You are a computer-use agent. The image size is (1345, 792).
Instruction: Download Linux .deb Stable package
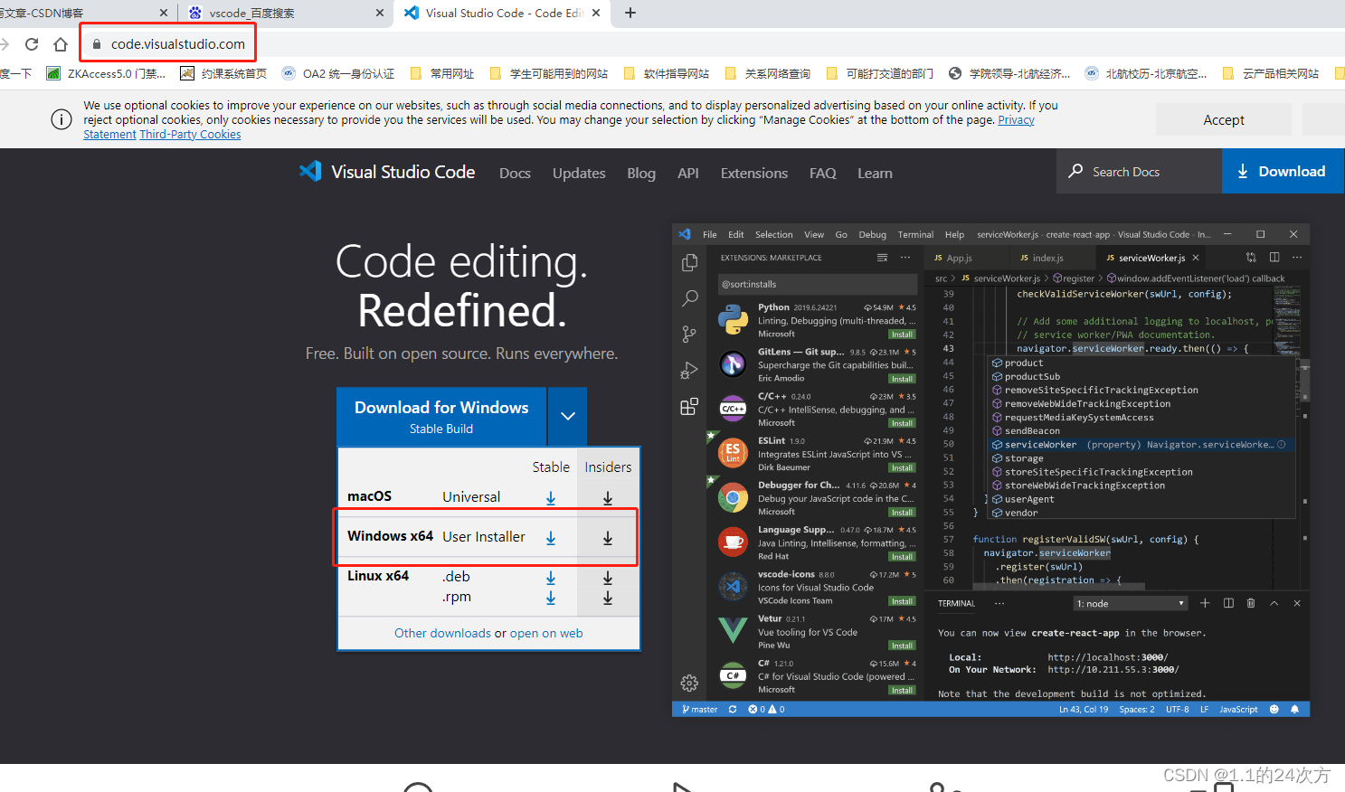[551, 577]
